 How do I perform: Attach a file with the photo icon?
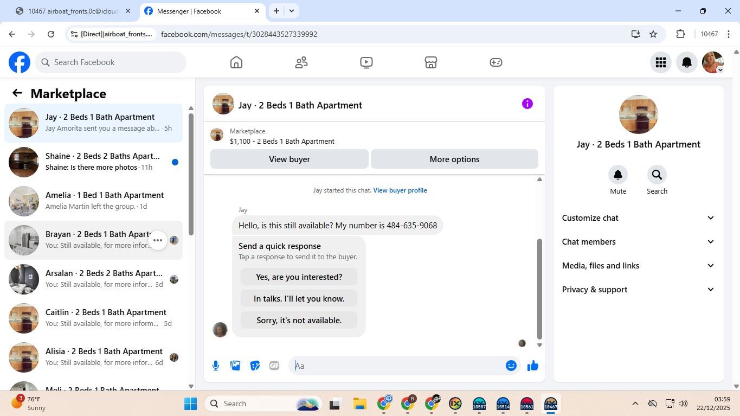(235, 366)
